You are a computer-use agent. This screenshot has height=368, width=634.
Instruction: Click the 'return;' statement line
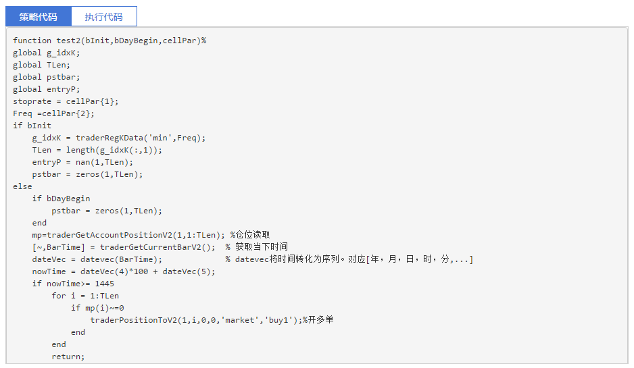tap(68, 357)
